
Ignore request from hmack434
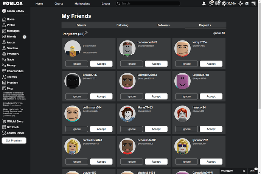[186, 129]
